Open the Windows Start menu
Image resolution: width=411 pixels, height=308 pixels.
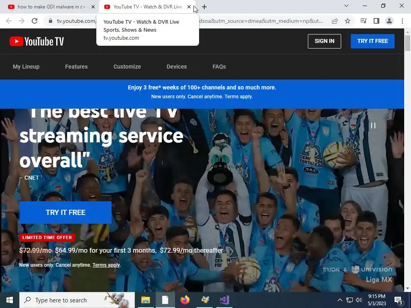click(x=10, y=300)
